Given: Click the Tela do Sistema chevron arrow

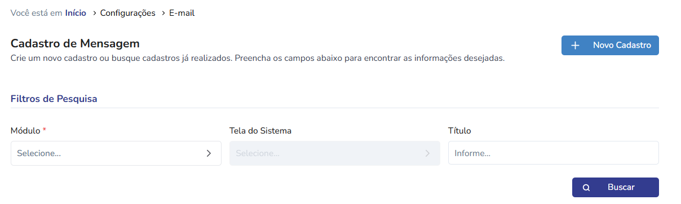Looking at the screenshot, I should click(x=427, y=153).
